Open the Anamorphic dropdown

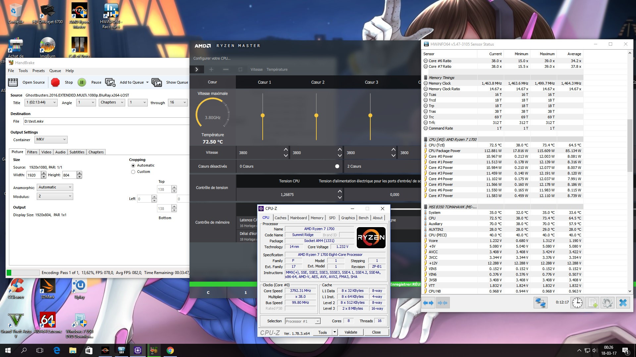point(55,187)
